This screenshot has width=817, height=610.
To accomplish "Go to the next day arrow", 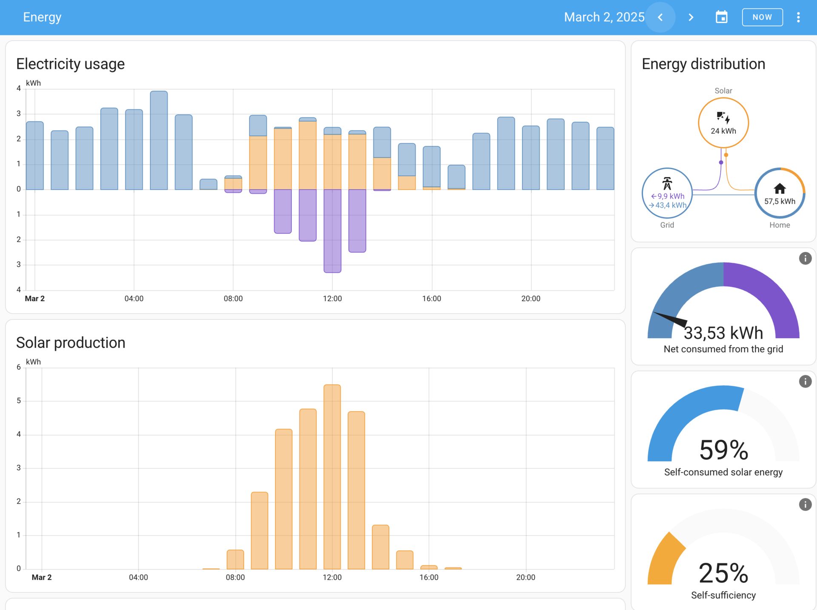I will (x=691, y=17).
